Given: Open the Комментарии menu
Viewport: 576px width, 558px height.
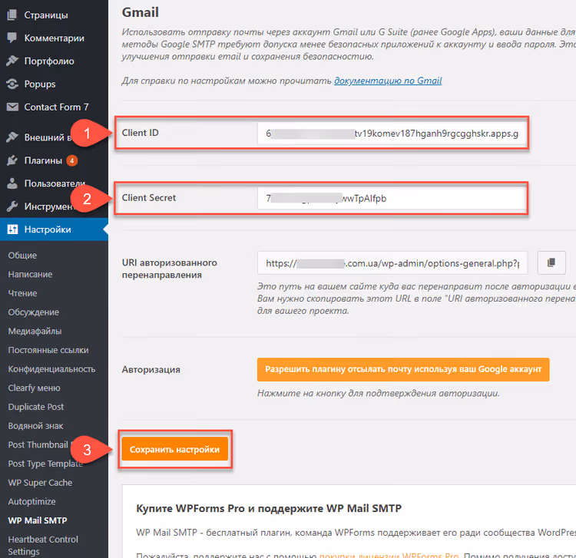Looking at the screenshot, I should (x=54, y=38).
